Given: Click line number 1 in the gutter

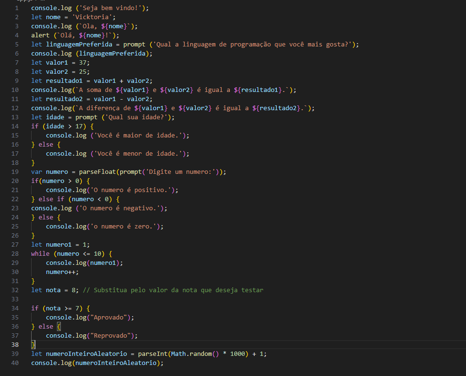Looking at the screenshot, I should pos(17,8).
